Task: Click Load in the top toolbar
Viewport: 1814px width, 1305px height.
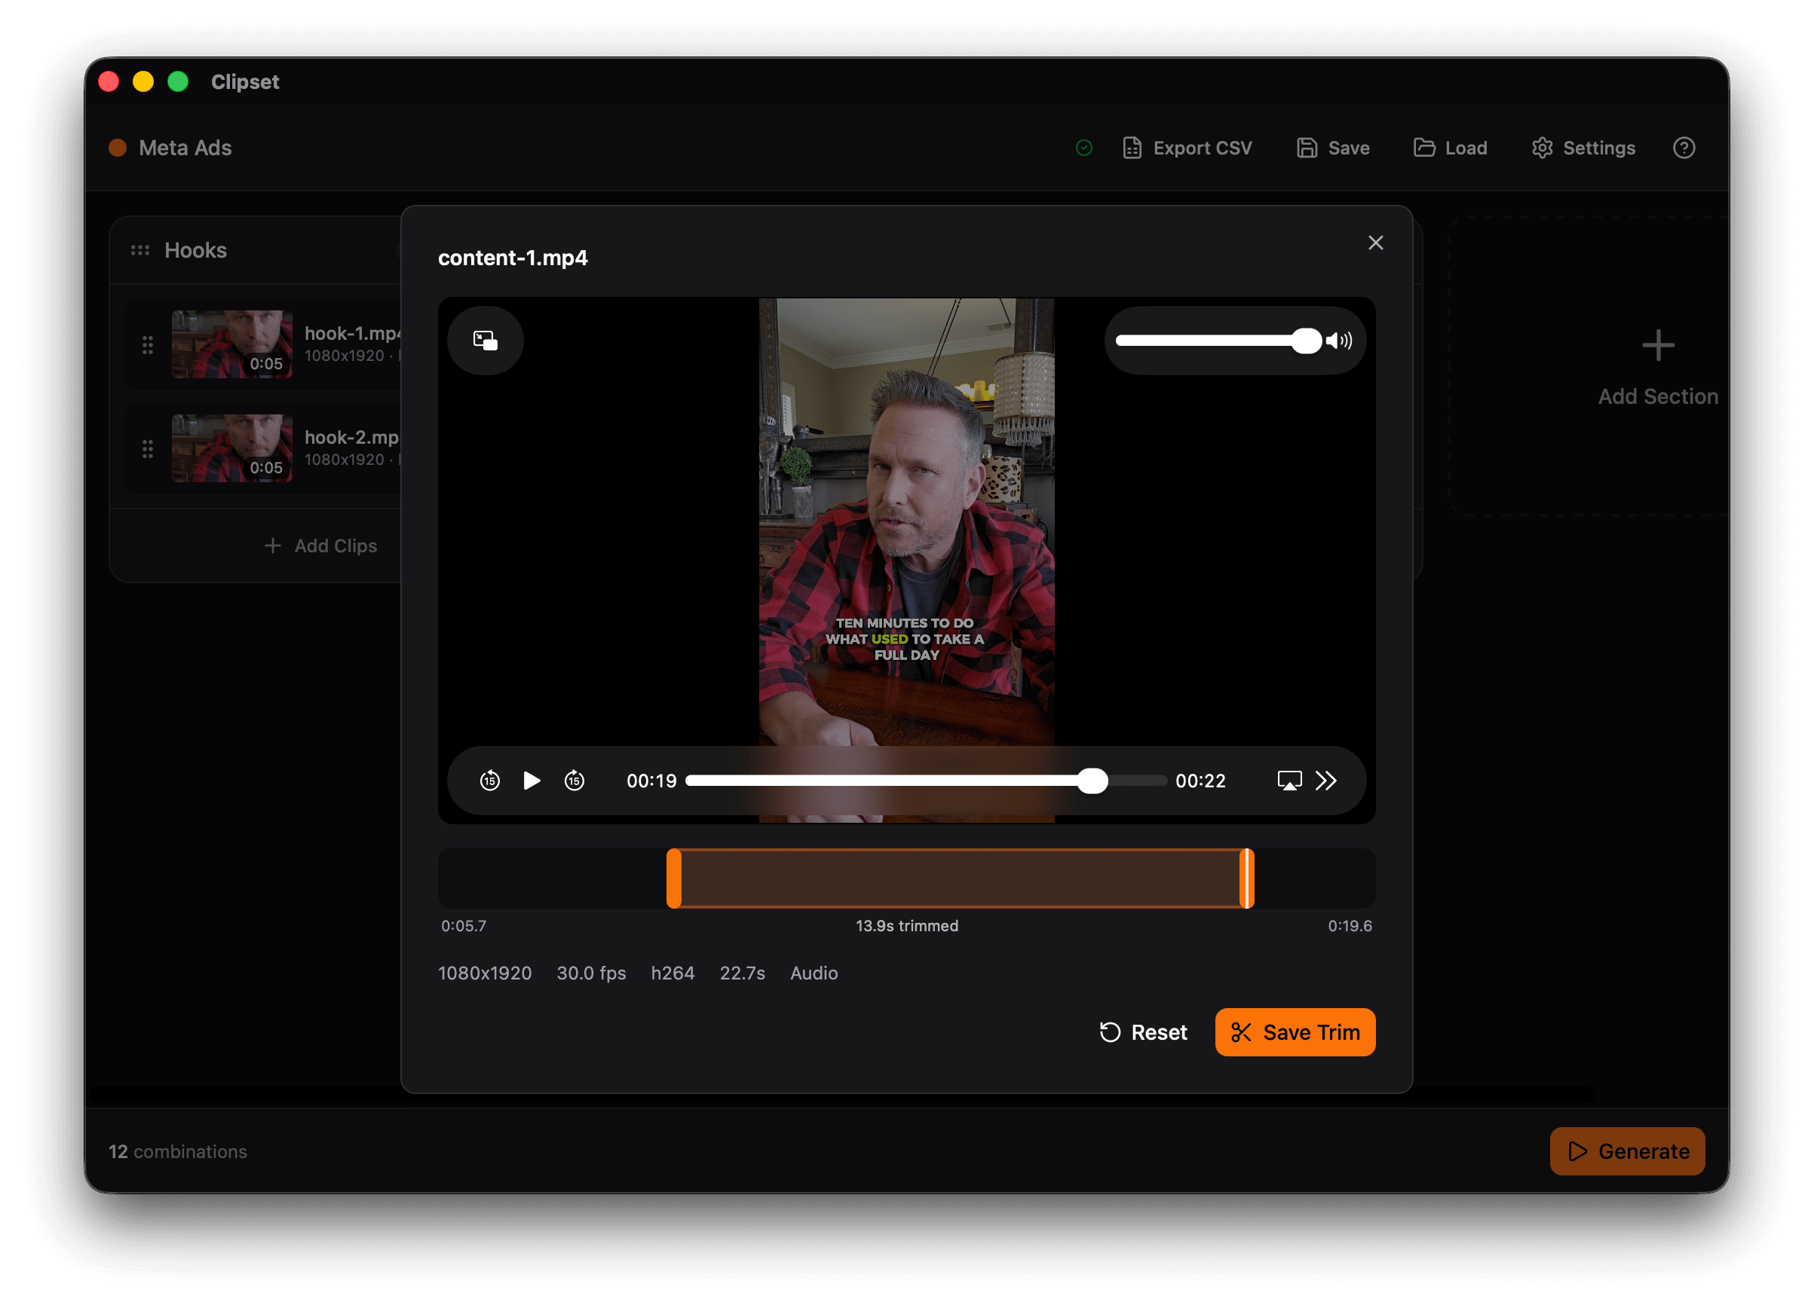Action: (1450, 148)
